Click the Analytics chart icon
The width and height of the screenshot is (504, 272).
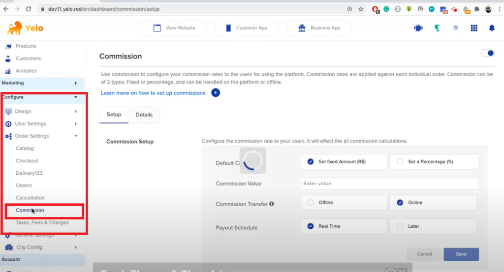(x=8, y=71)
